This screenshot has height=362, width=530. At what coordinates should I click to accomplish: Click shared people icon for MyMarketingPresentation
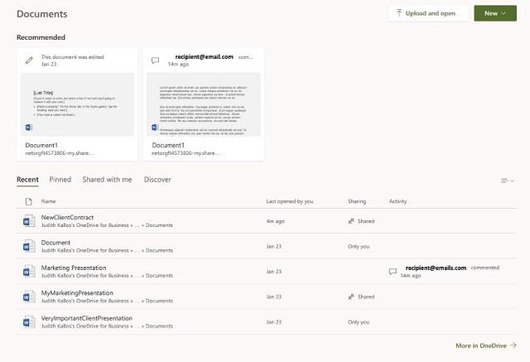(x=351, y=297)
